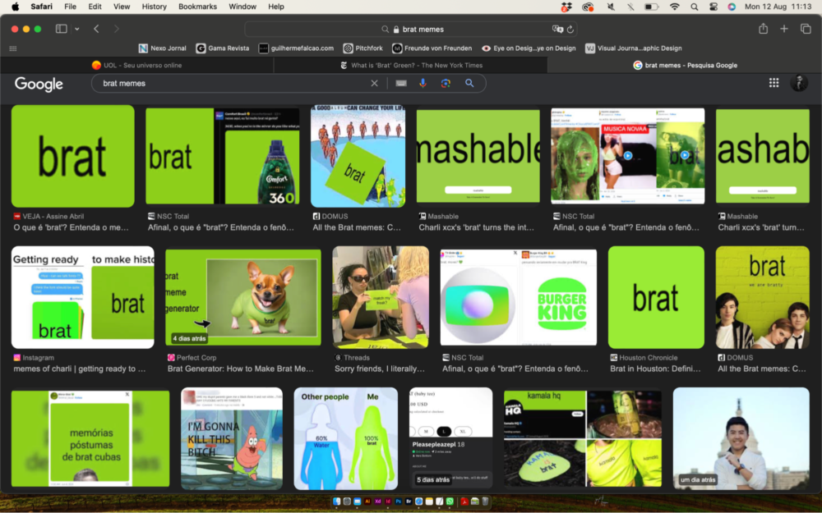Open the Google apps grid icon
Viewport: 822px width, 513px height.
(774, 83)
